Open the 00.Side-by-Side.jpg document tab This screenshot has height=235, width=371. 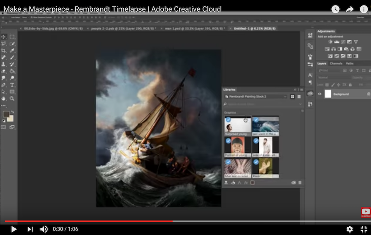(53, 28)
